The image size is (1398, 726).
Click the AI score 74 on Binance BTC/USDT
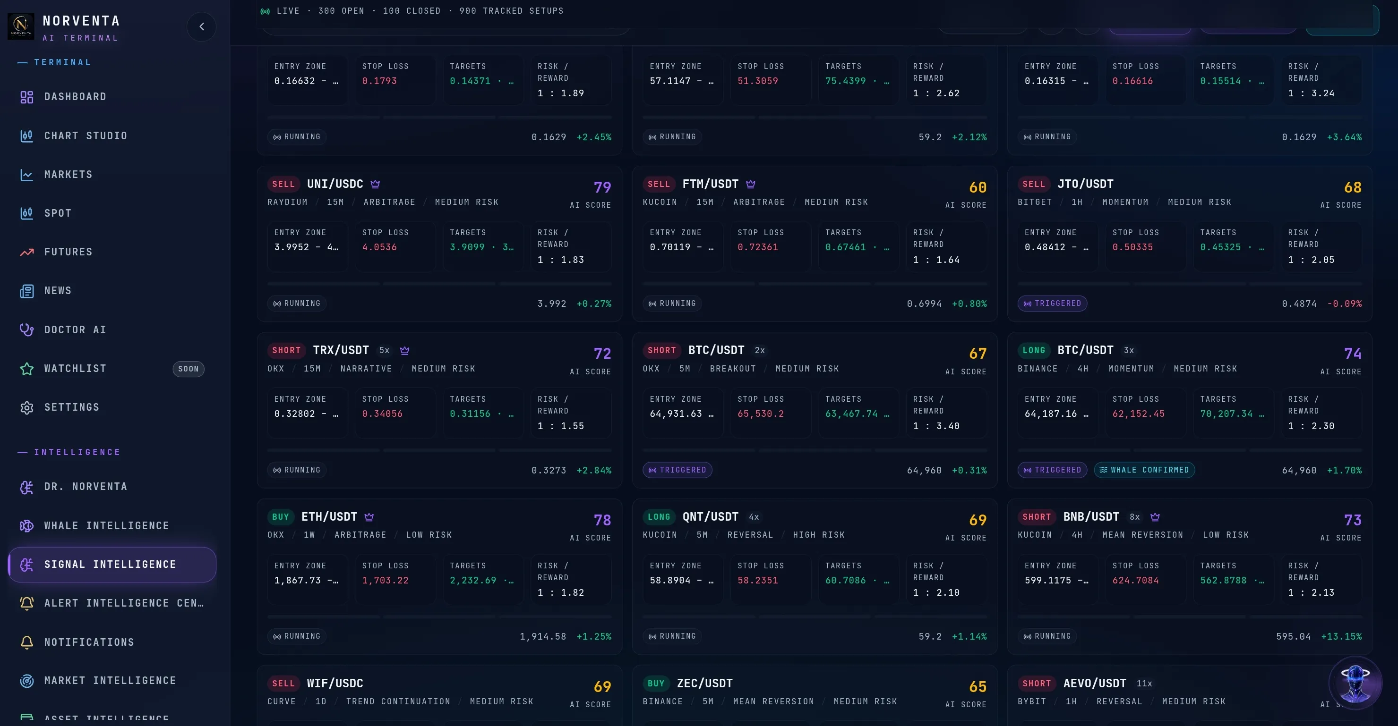(1353, 354)
